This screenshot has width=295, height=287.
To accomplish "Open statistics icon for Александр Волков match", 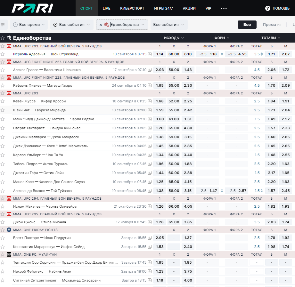I will tap(150, 191).
